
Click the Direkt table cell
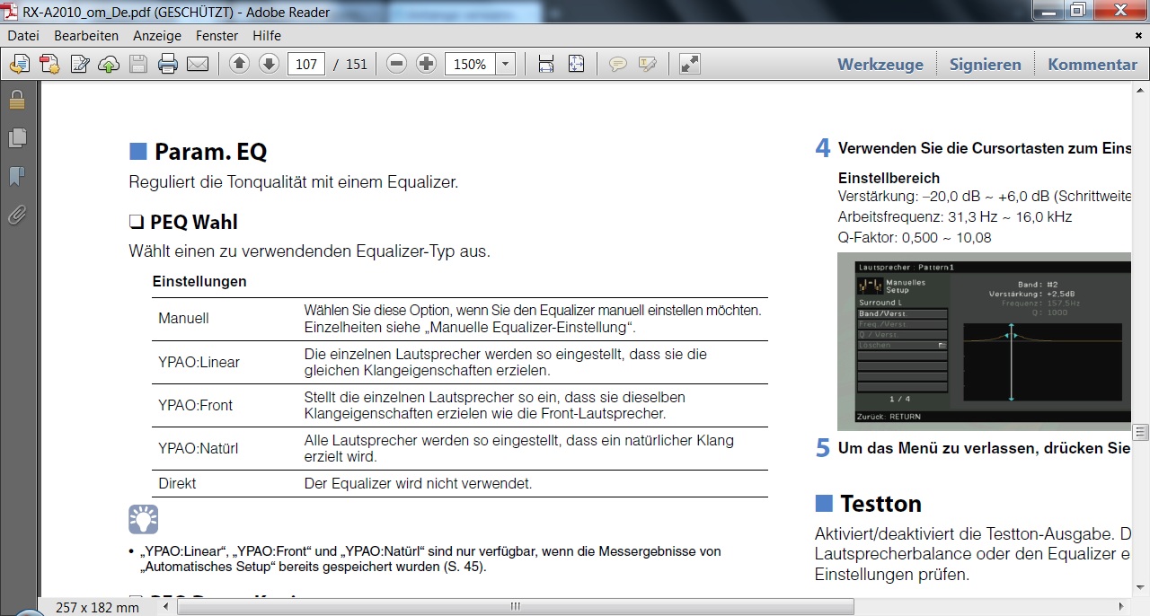[x=177, y=483]
